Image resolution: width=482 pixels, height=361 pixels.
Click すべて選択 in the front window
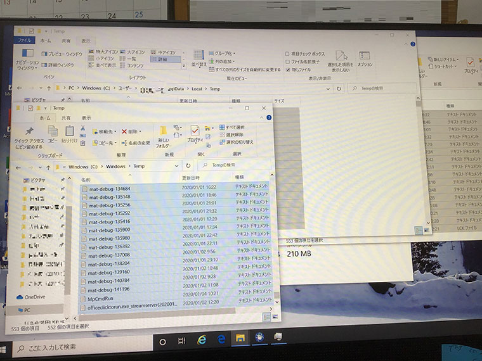coord(231,127)
